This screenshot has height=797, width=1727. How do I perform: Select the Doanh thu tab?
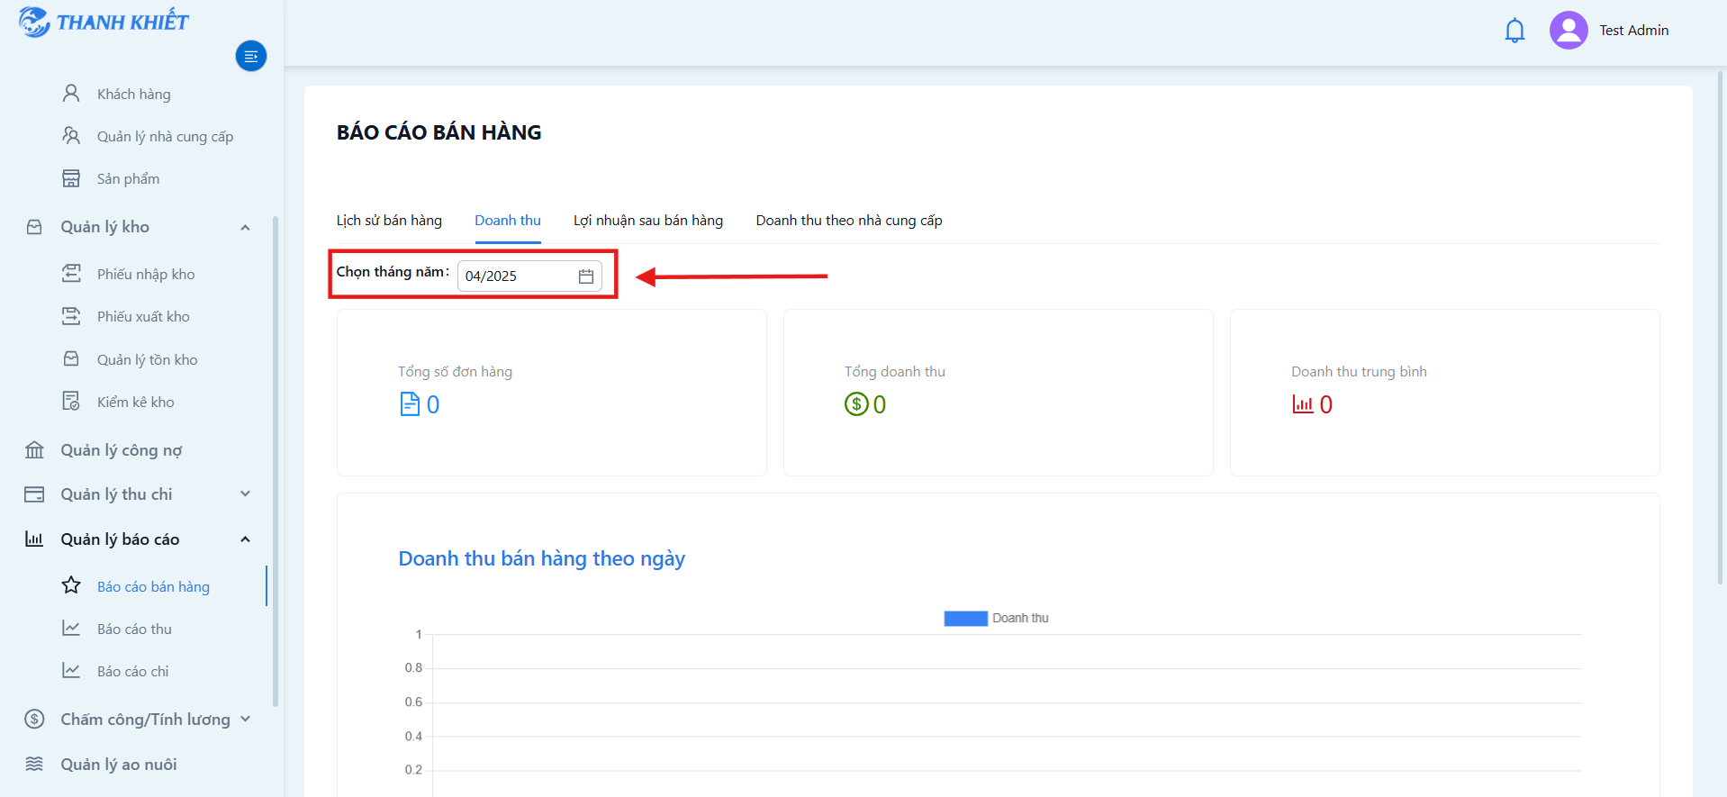point(508,221)
